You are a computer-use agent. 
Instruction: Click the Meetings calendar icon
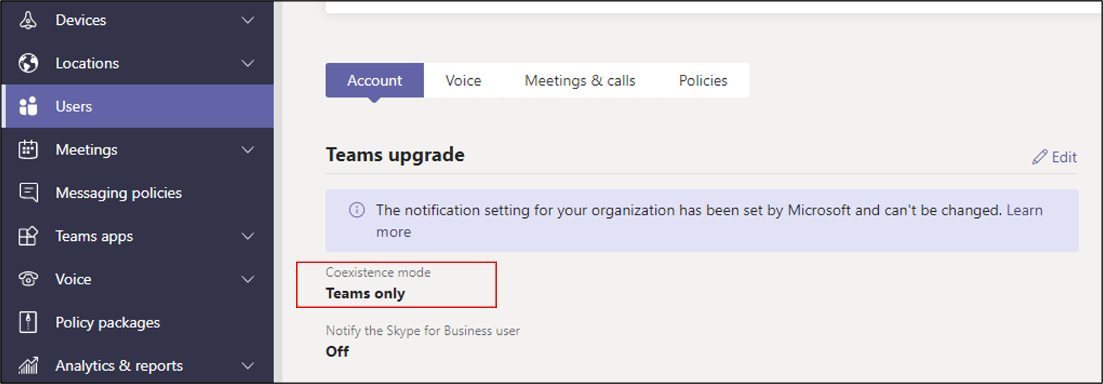[x=28, y=149]
